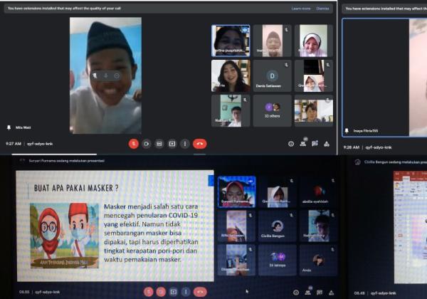Toggle camera button in bottom meeting toolbar

pyautogui.click(x=161, y=292)
